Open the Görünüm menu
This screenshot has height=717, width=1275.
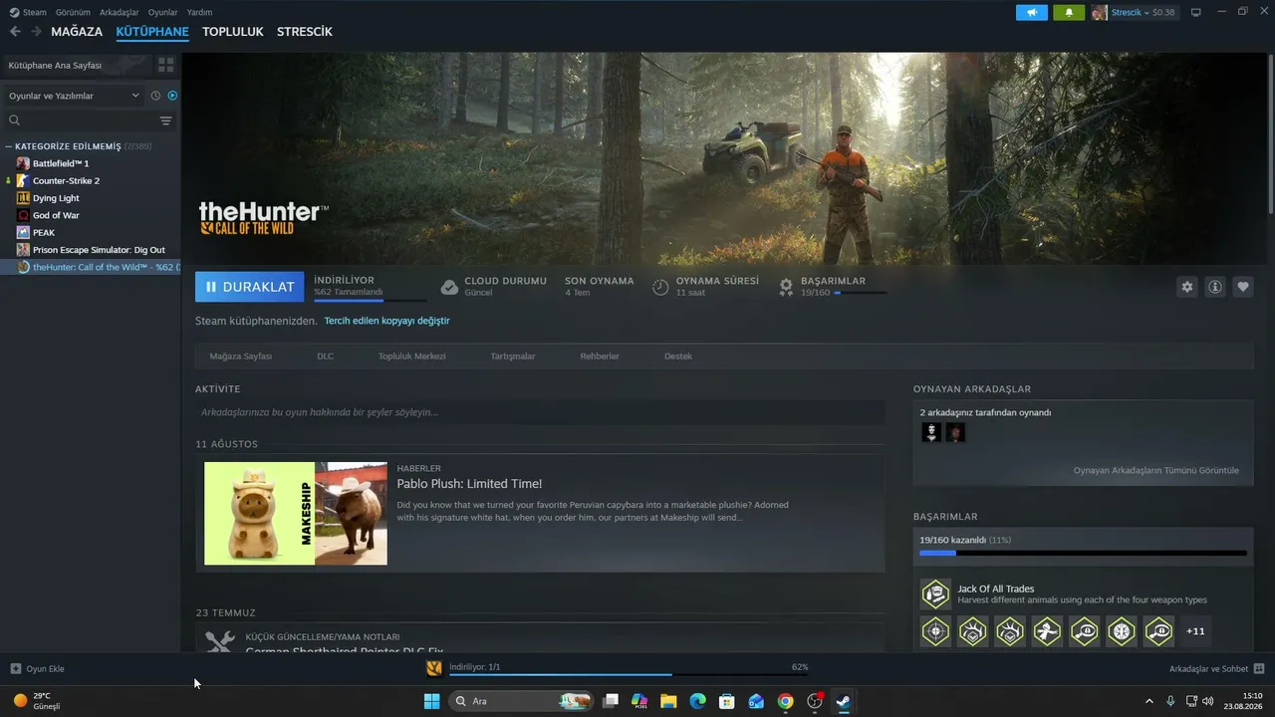(x=73, y=12)
